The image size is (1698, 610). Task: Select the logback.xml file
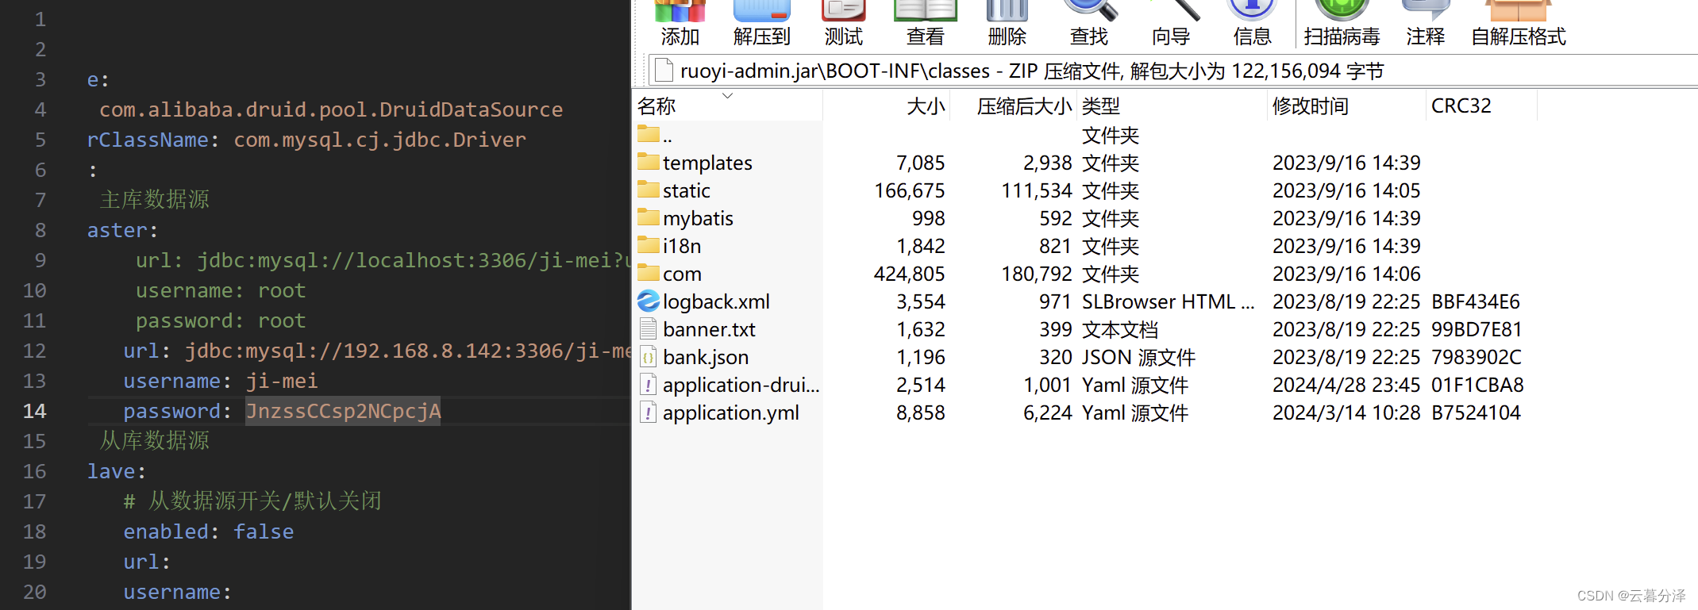(x=715, y=302)
